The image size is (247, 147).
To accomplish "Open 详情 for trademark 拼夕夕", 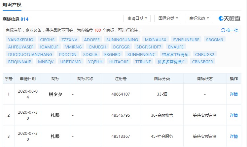I will tap(234, 94).
